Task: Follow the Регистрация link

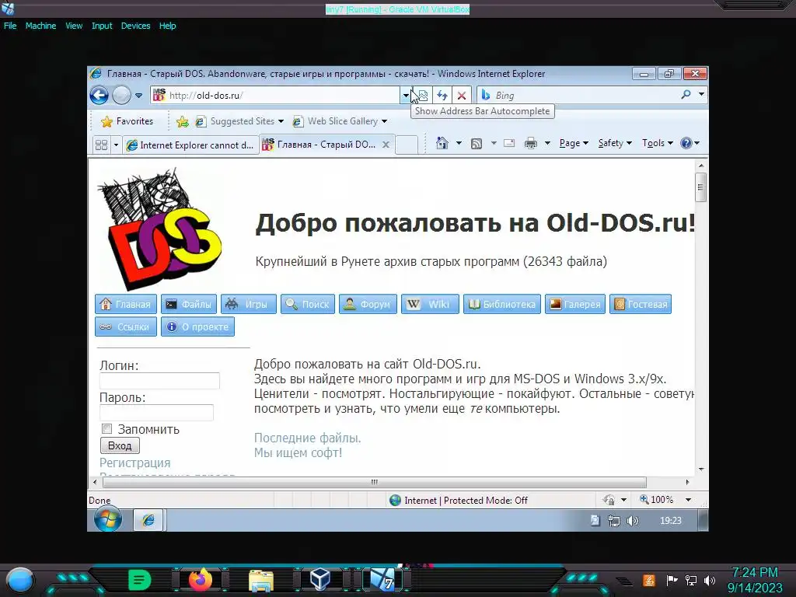Action: tap(135, 463)
